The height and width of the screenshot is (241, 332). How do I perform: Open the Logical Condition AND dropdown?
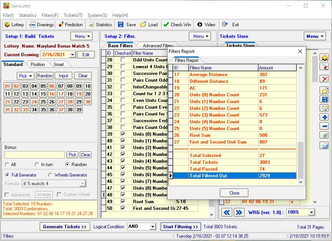[153, 227]
